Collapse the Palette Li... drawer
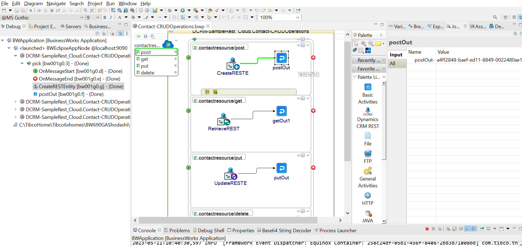The width and height of the screenshot is (522, 247). click(369, 77)
